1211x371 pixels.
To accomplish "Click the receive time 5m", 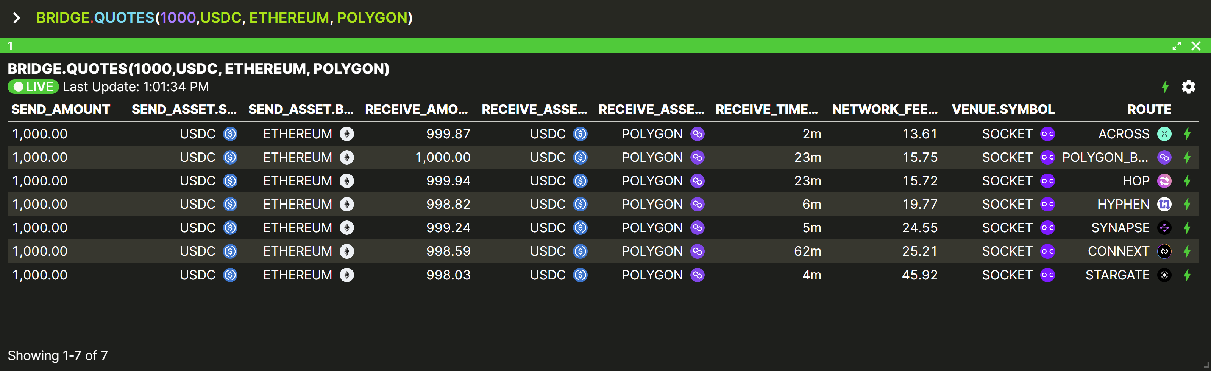I will (812, 228).
